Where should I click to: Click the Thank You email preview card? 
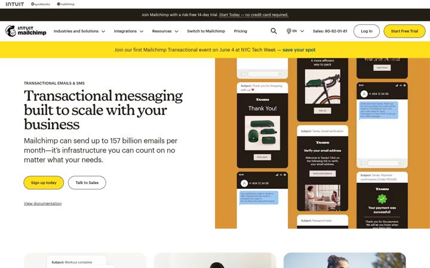262,125
